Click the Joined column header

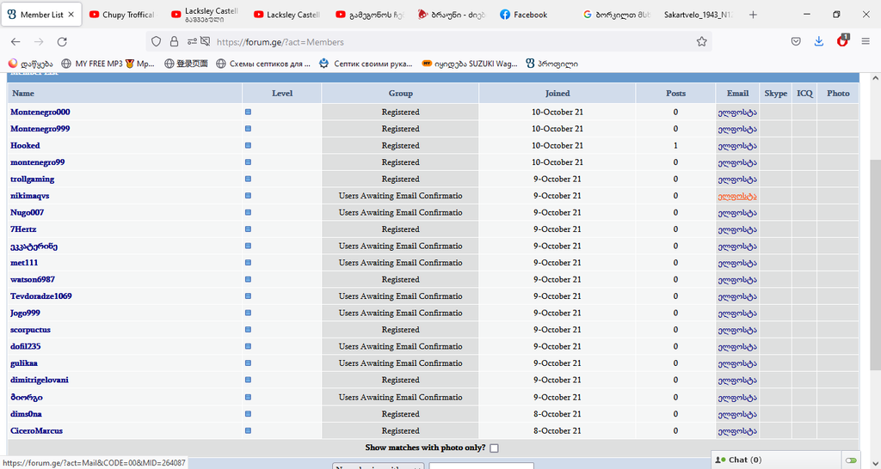coord(558,94)
